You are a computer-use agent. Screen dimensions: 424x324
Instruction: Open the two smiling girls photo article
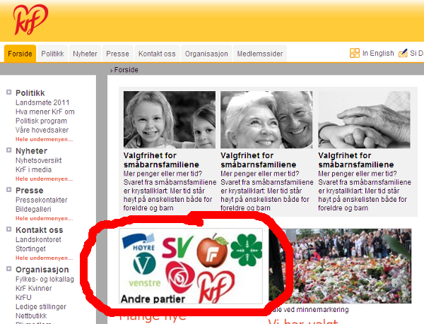pyautogui.click(x=170, y=119)
